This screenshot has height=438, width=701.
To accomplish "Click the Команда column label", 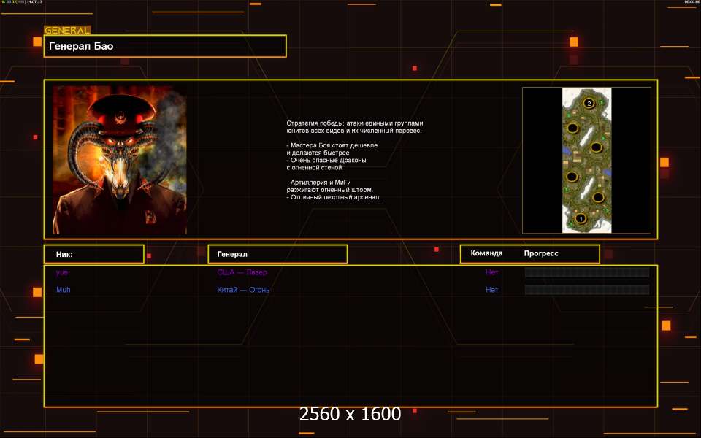I will [x=486, y=253].
